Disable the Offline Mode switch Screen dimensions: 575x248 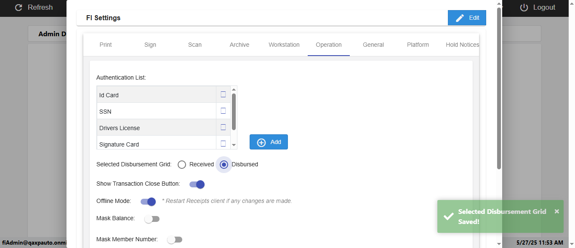[148, 201]
